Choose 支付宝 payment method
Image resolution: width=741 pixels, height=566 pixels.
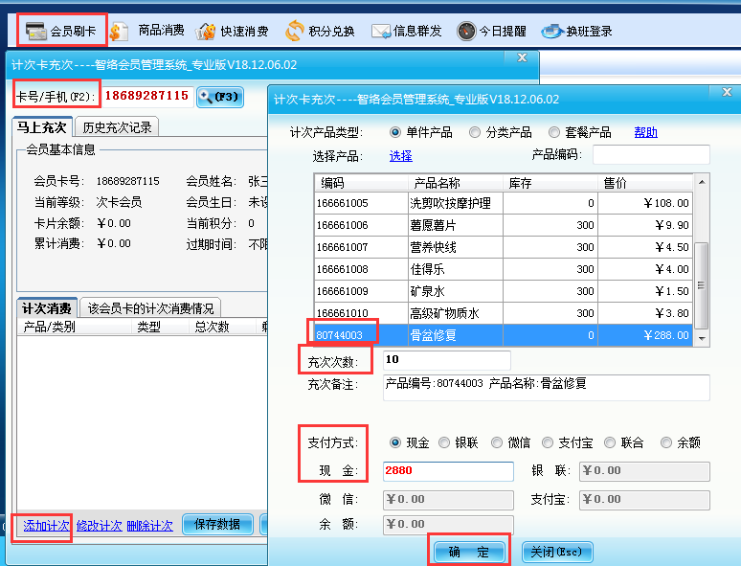click(x=548, y=442)
